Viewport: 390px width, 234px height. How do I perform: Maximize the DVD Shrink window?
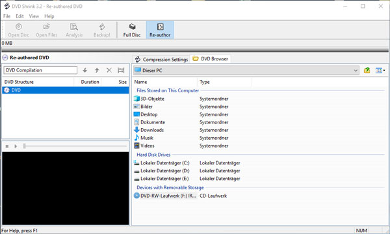363,6
